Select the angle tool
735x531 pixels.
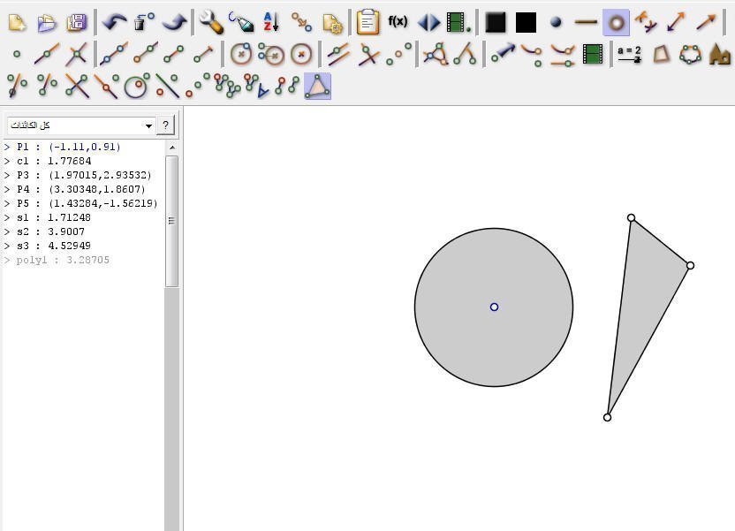[436, 55]
